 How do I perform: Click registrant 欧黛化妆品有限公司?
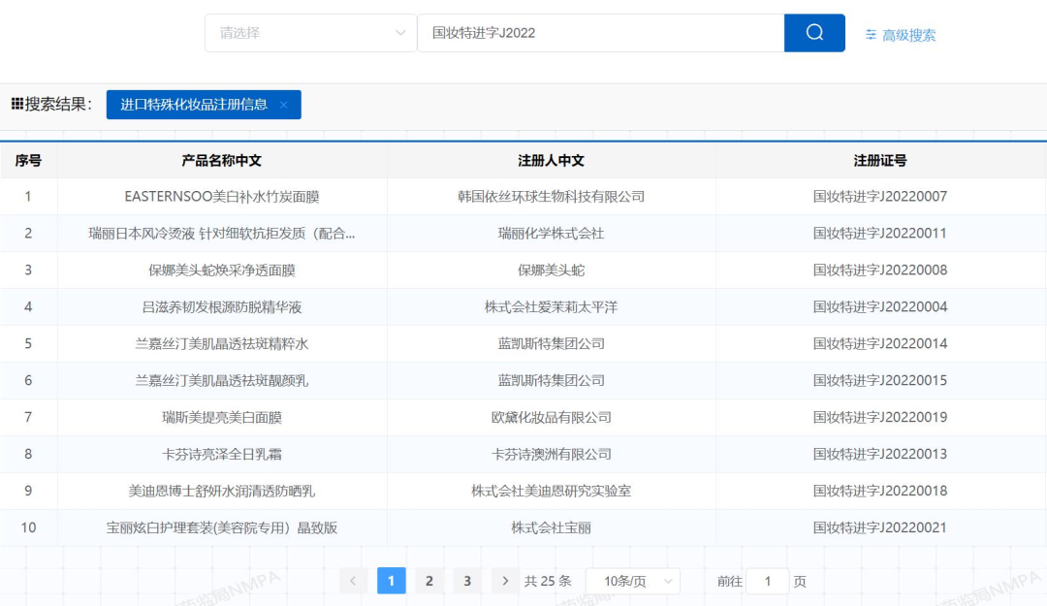click(x=551, y=417)
